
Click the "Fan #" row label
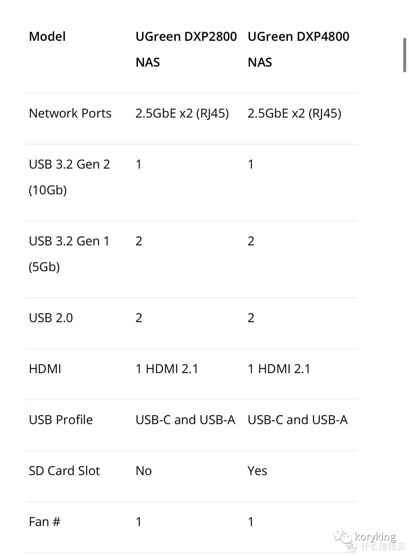tap(44, 522)
